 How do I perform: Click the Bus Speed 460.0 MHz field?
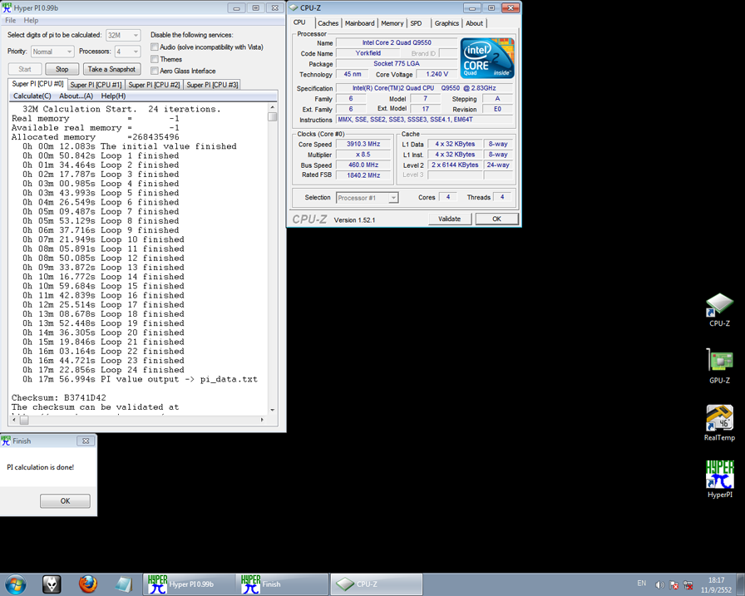pos(363,165)
